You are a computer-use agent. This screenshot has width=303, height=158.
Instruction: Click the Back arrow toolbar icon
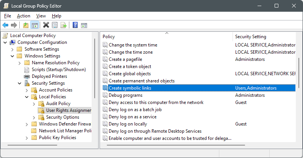click(5, 25)
